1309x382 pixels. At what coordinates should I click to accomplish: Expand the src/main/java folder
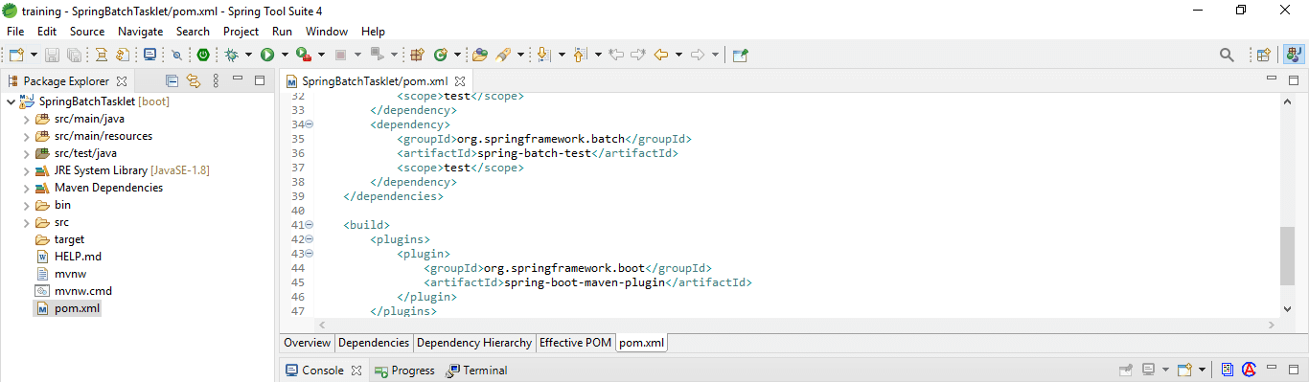(x=26, y=119)
